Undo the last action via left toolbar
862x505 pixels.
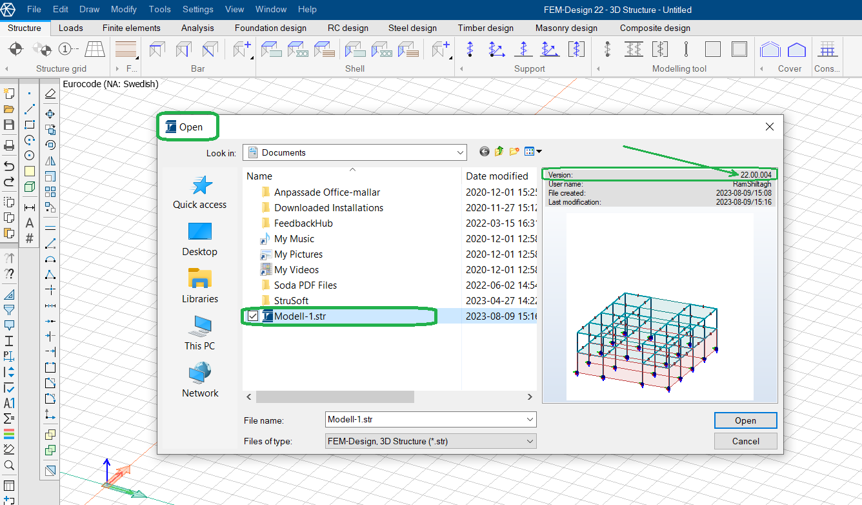(9, 167)
